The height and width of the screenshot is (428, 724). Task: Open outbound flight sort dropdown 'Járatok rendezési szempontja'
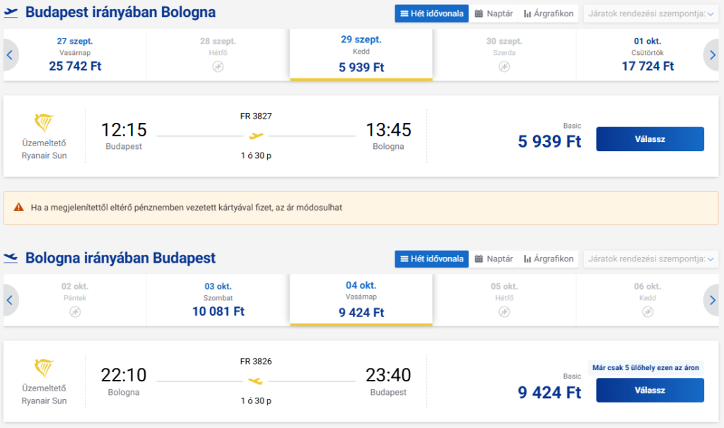[x=651, y=14]
